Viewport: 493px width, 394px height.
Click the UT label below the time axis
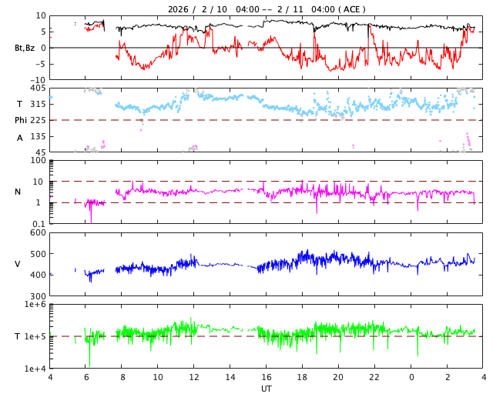[x=267, y=389]
